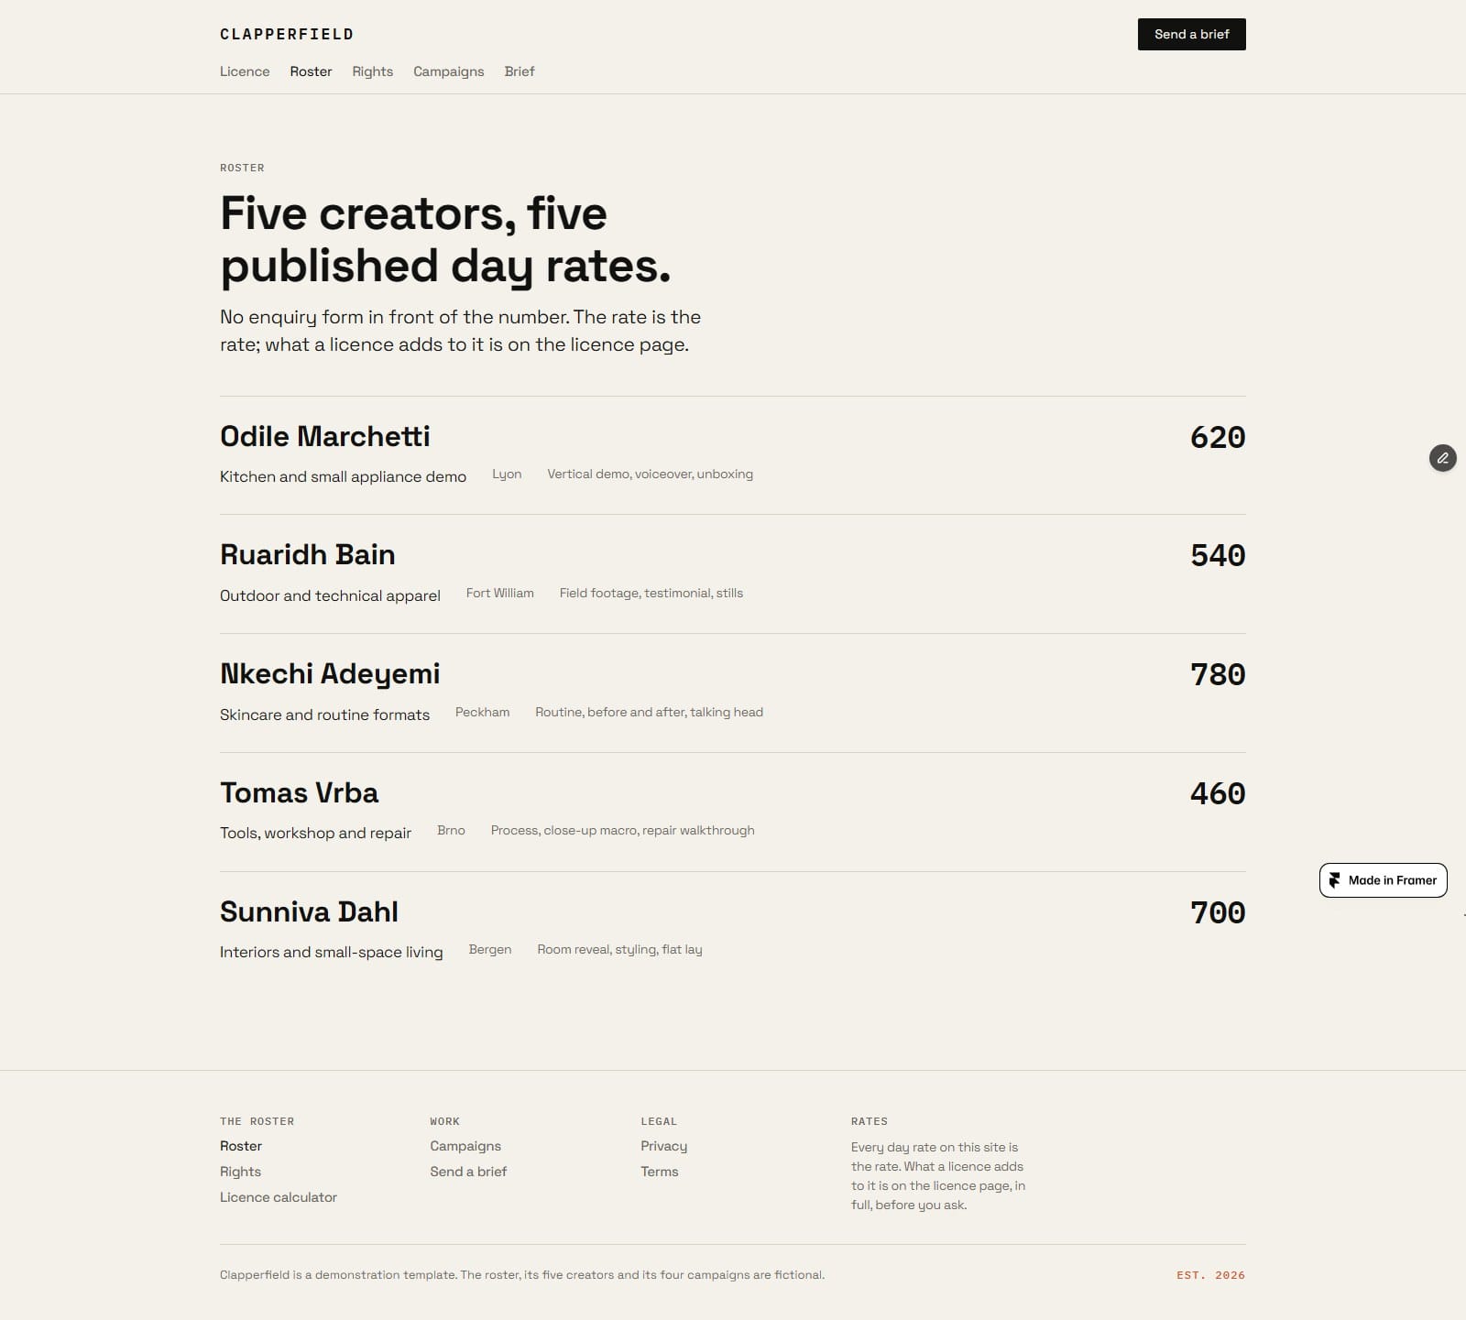Viewport: 1466px width, 1320px height.
Task: Click the text 'Tools, workshop and repair'
Action: pos(316,833)
